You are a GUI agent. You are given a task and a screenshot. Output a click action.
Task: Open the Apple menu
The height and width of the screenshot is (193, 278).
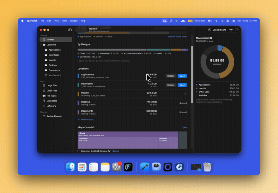click(22, 21)
